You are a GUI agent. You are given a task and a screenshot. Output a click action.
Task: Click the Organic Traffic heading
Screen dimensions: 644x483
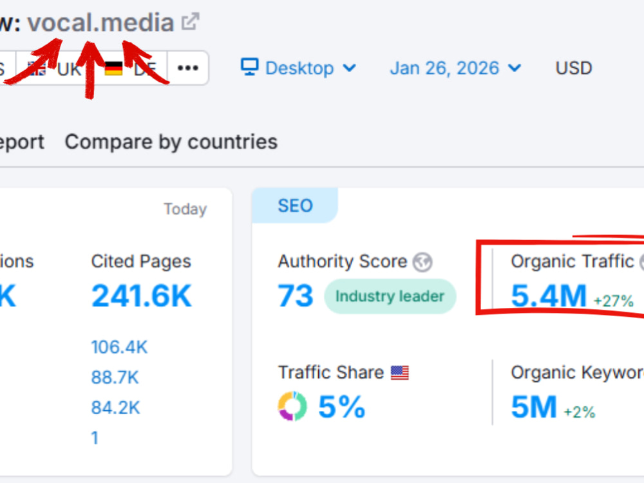tap(573, 261)
